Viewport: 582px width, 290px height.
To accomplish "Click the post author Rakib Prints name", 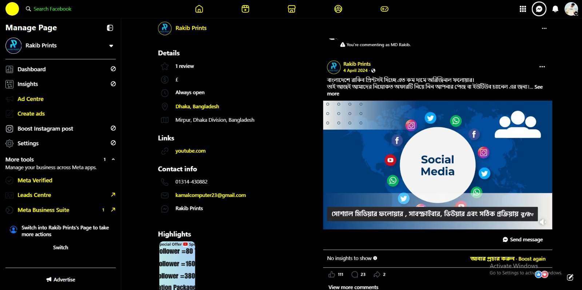I will point(357,64).
